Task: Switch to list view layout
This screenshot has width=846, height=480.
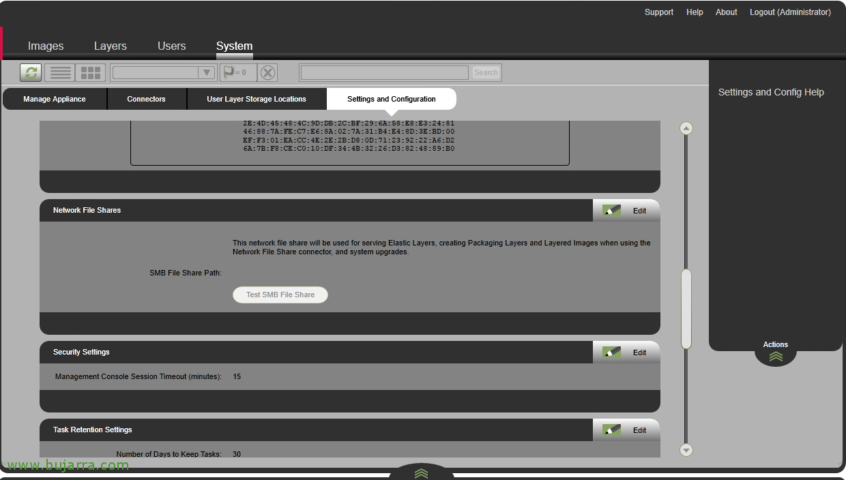Action: click(61, 72)
